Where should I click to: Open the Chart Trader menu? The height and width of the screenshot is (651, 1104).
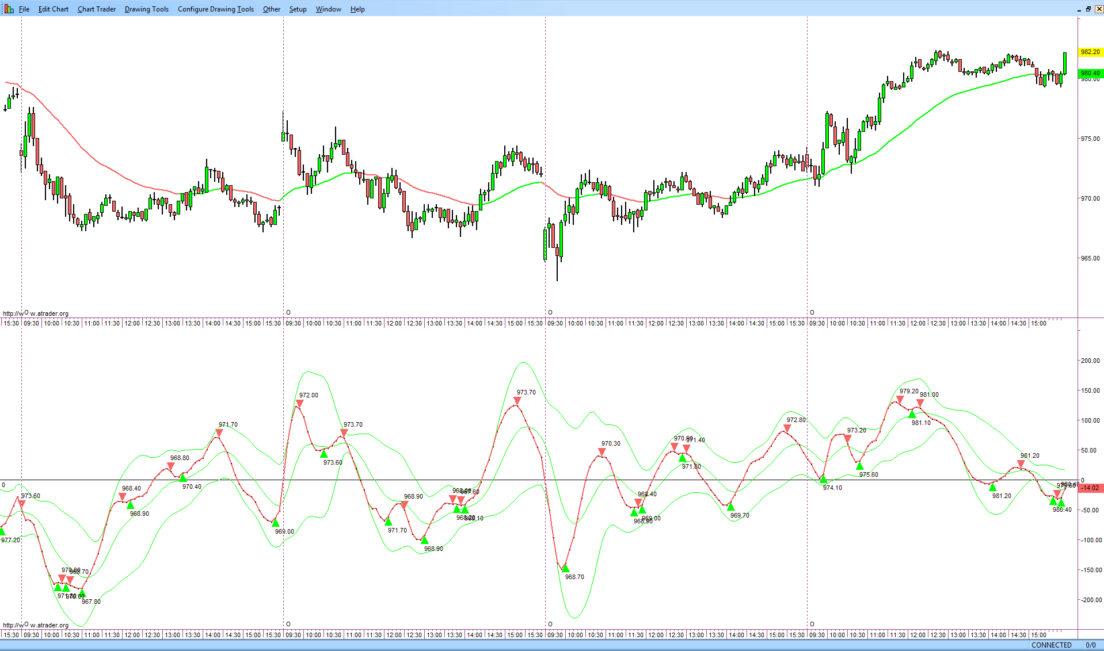(x=97, y=9)
